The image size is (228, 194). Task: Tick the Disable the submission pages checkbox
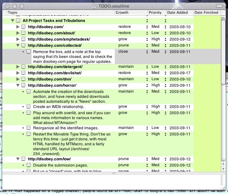coord(29,165)
